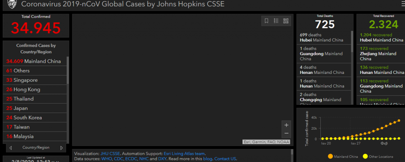Open the WHO data source link
405x162 pixels.
pyautogui.click(x=107, y=158)
